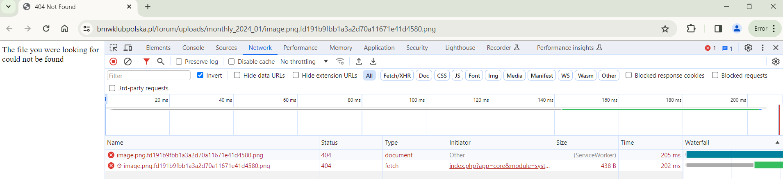
Task: Toggle device toolbar icon
Action: click(128, 48)
